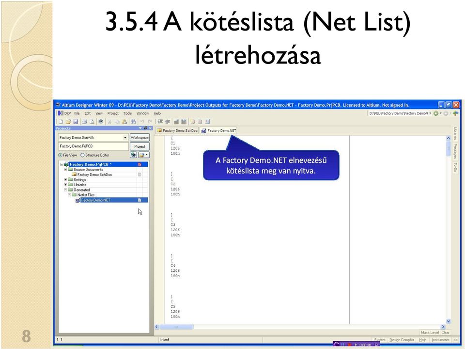Click the Project button
465x349 pixels.
139,146
